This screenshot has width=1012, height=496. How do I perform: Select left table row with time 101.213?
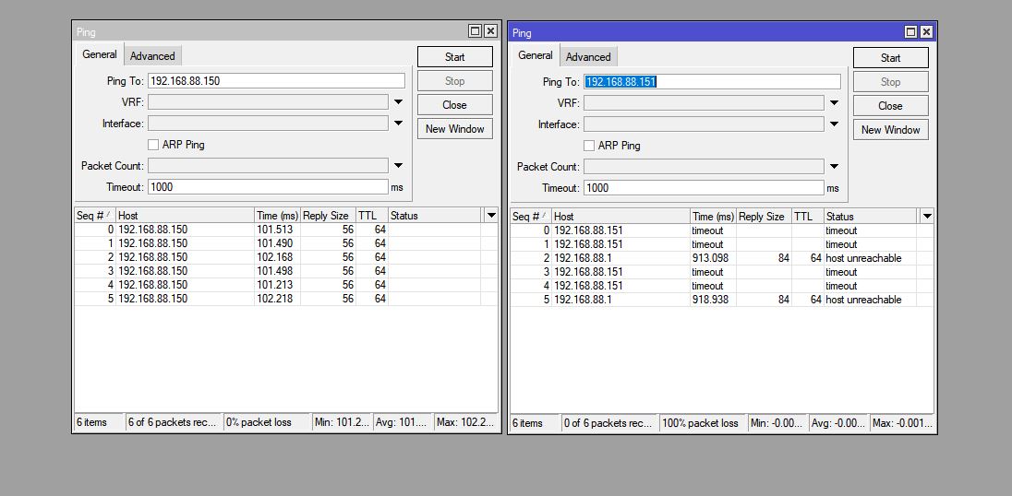[286, 285]
